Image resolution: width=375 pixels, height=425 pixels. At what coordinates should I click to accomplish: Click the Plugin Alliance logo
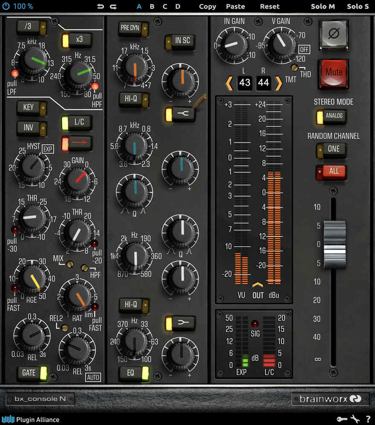pyautogui.click(x=30, y=419)
